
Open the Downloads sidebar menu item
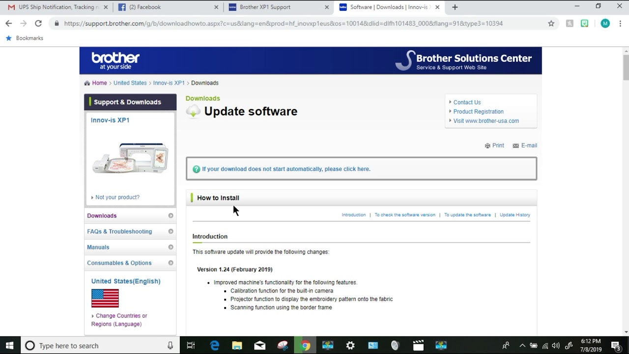(x=102, y=216)
